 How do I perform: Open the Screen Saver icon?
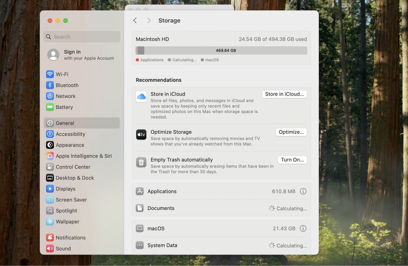coord(50,199)
